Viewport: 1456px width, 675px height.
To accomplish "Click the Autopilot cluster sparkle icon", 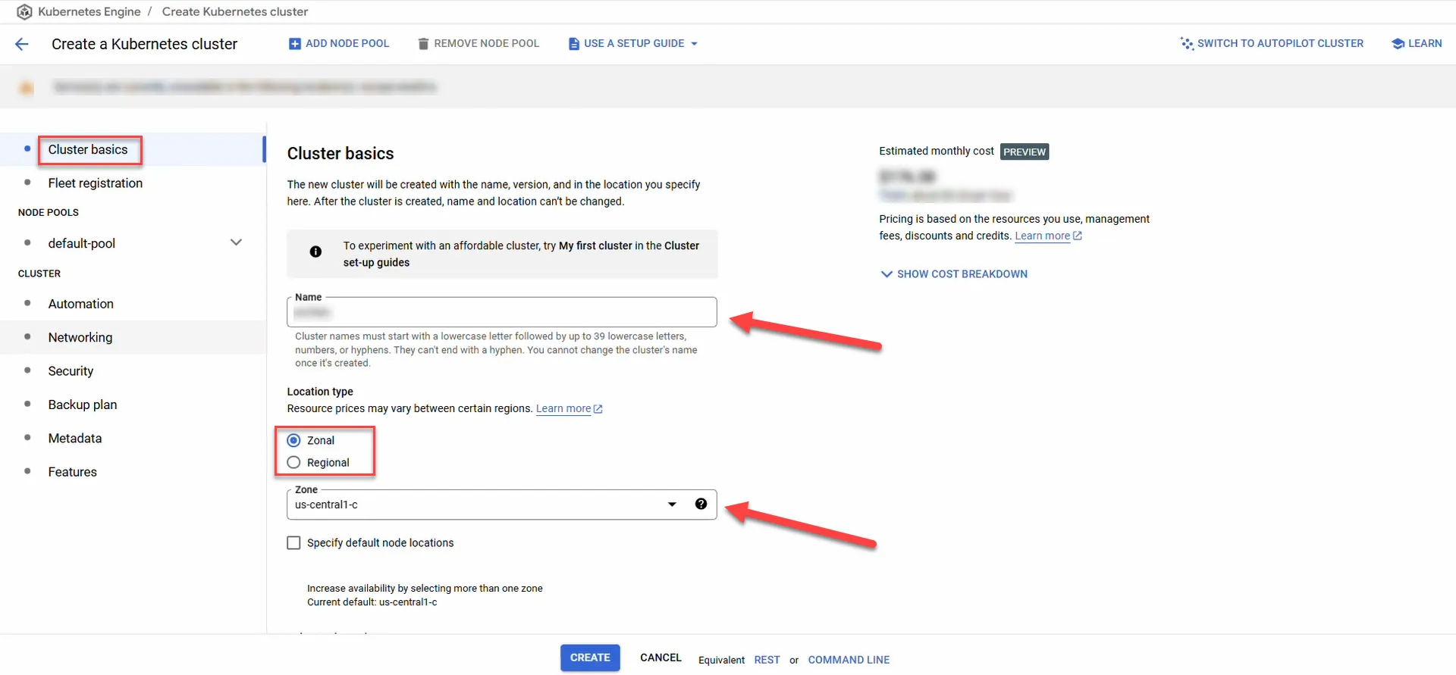I will pos(1187,43).
